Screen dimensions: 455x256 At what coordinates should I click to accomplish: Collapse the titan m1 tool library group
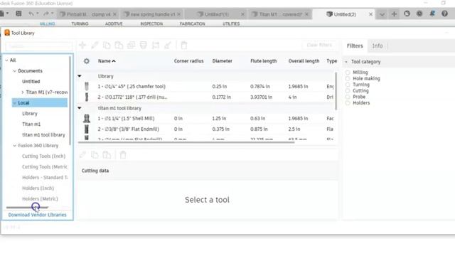click(x=80, y=108)
